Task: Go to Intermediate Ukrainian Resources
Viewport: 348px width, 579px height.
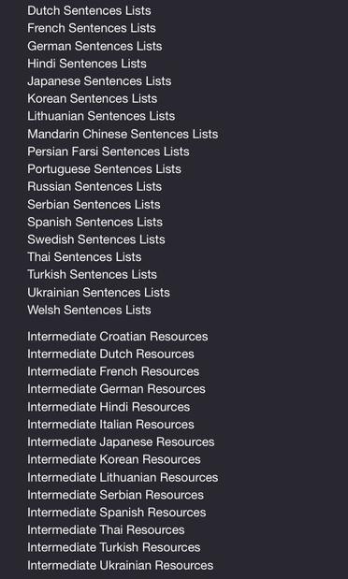Action: click(x=120, y=565)
